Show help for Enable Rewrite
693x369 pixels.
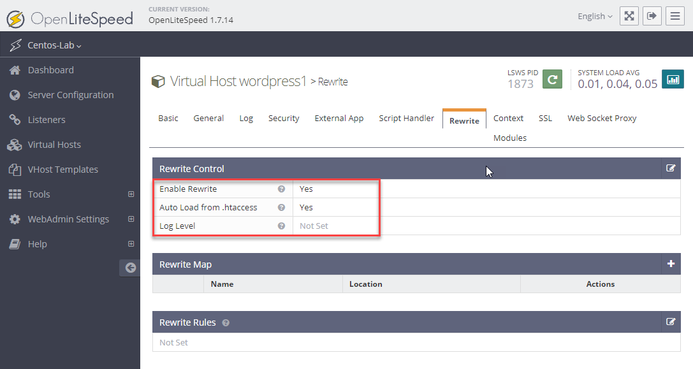tap(281, 189)
